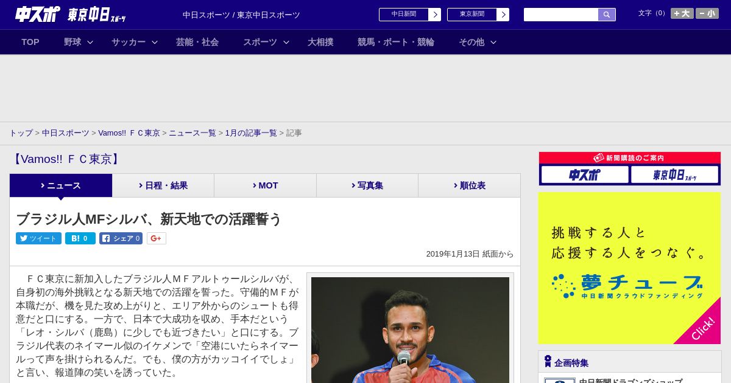Share on Google+ button

[x=157, y=238]
